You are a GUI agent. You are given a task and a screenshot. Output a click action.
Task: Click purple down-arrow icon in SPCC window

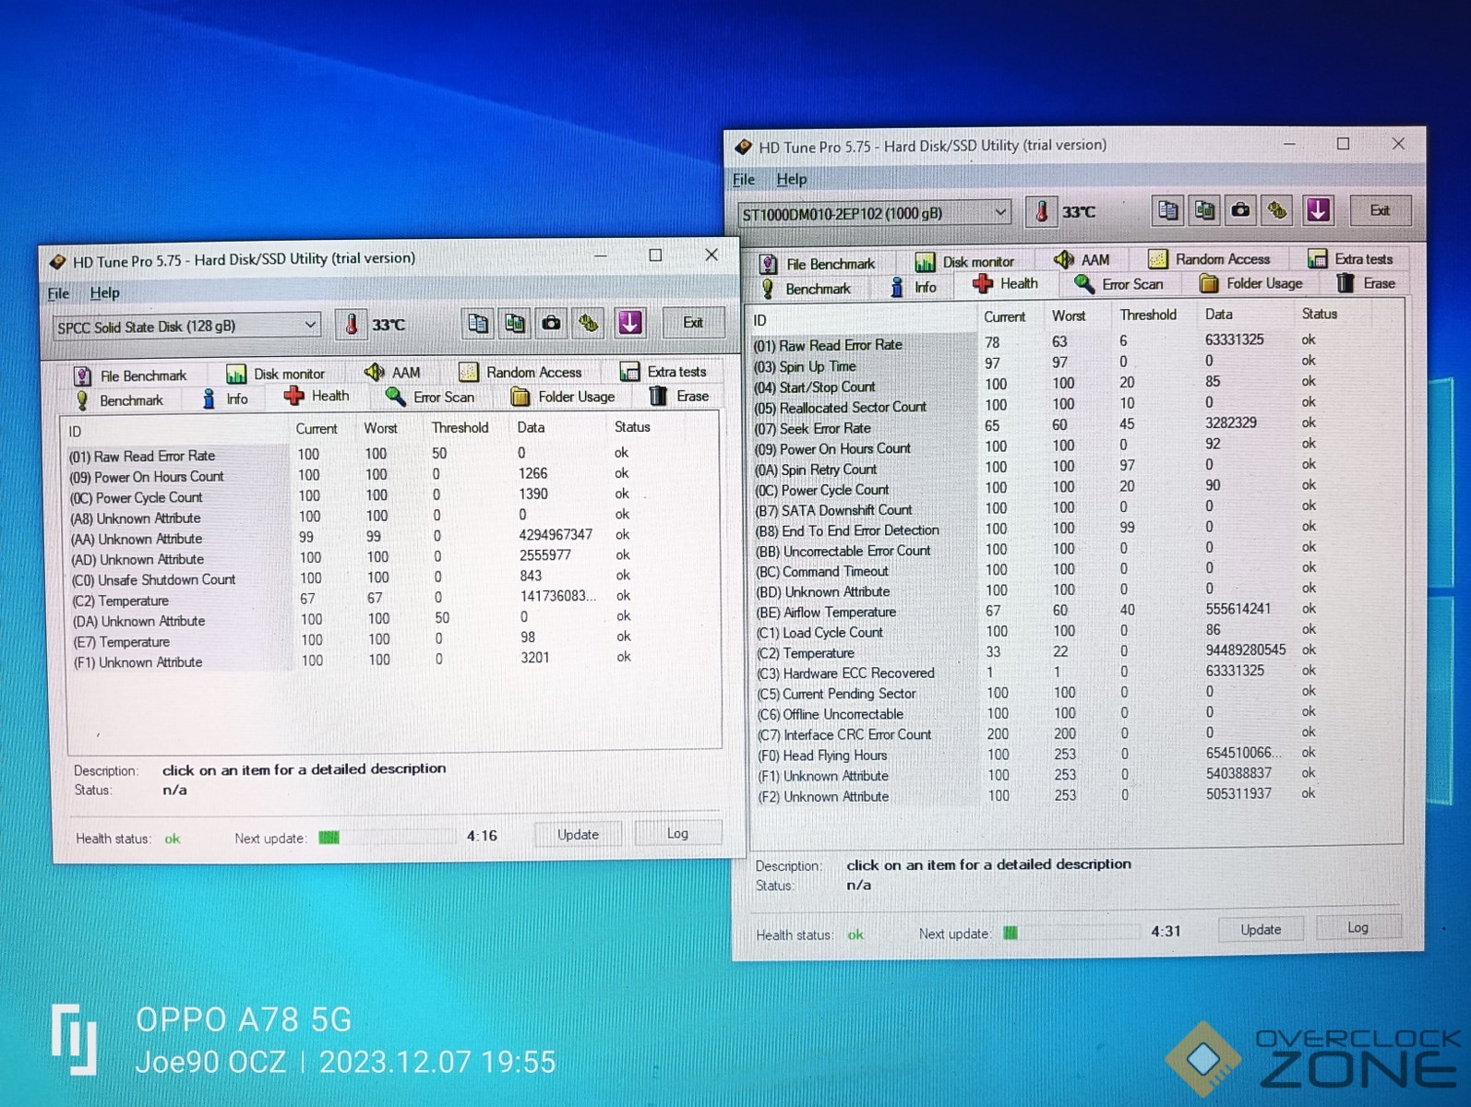pyautogui.click(x=629, y=323)
